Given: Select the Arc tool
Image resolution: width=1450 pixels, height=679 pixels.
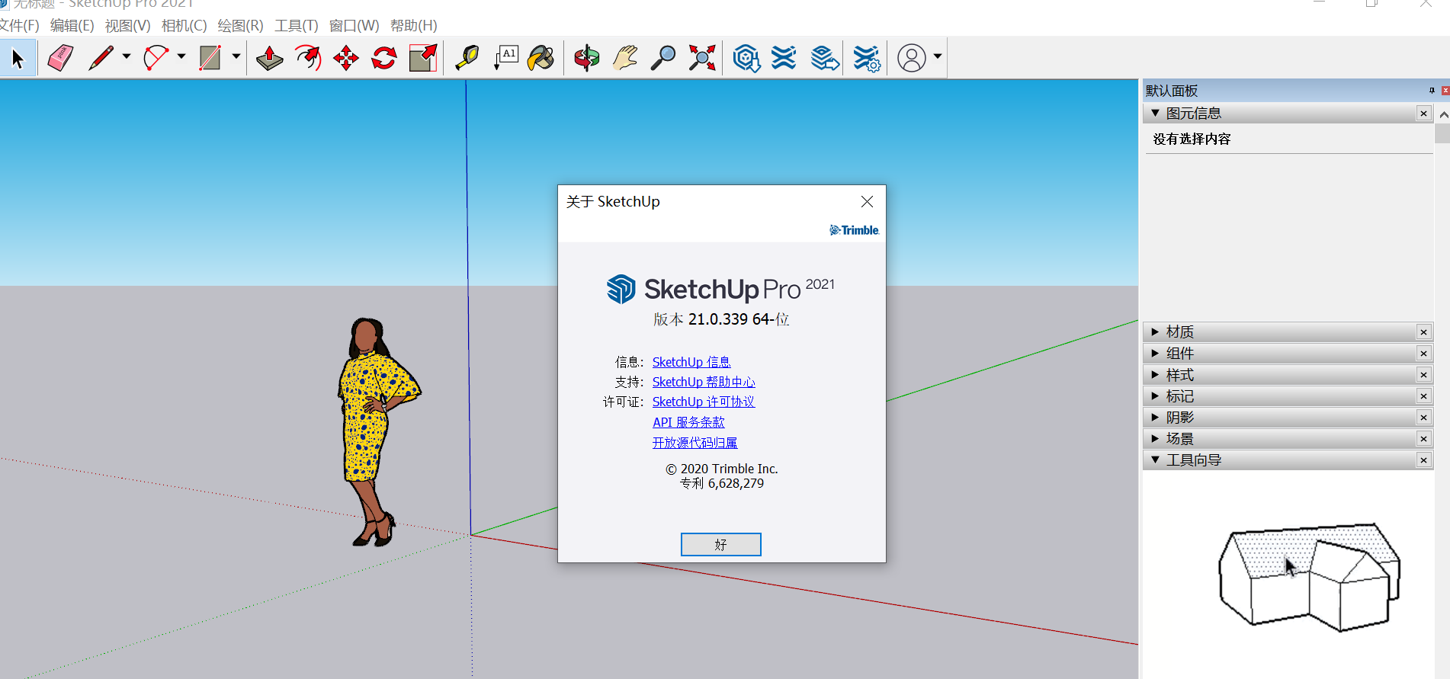Looking at the screenshot, I should [156, 58].
